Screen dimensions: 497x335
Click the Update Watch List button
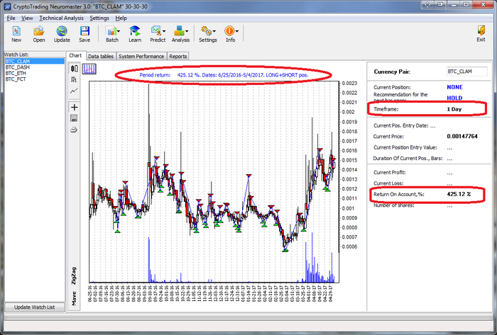coord(35,307)
